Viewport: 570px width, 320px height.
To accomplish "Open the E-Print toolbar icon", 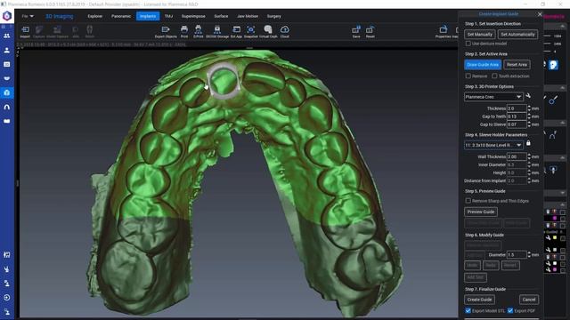I will coord(198,31).
